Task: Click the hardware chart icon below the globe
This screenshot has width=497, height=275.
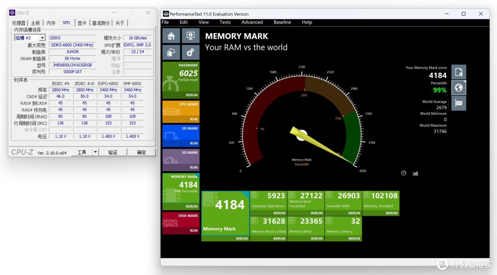Action: (459, 103)
